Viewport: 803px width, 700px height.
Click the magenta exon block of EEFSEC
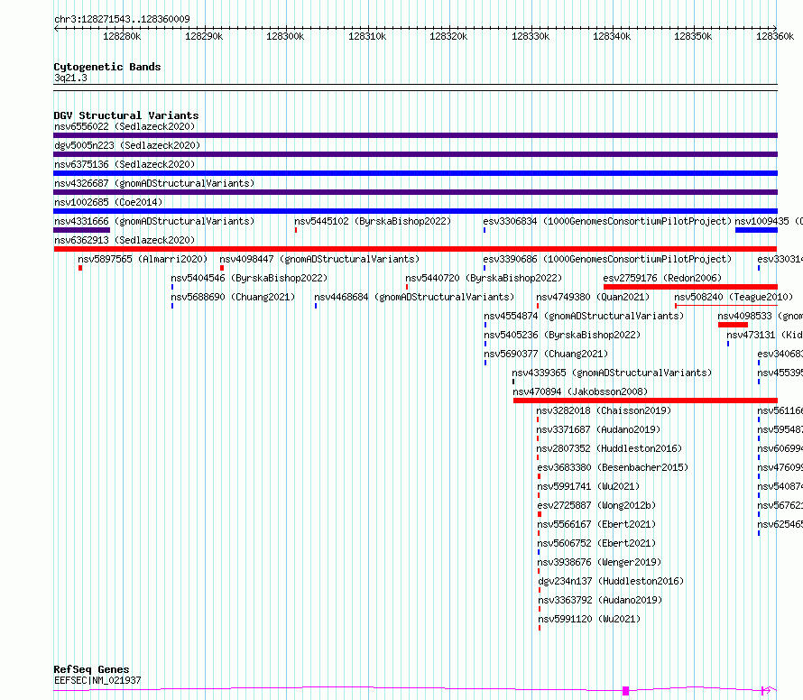pos(625,691)
